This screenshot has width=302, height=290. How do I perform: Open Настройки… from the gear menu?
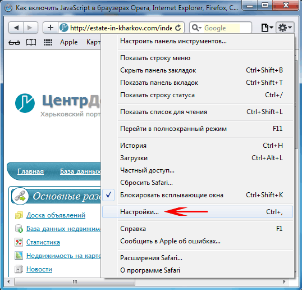(198, 212)
